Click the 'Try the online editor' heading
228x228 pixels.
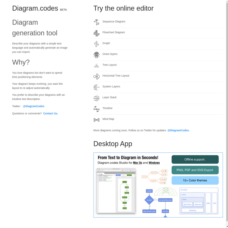click(123, 8)
